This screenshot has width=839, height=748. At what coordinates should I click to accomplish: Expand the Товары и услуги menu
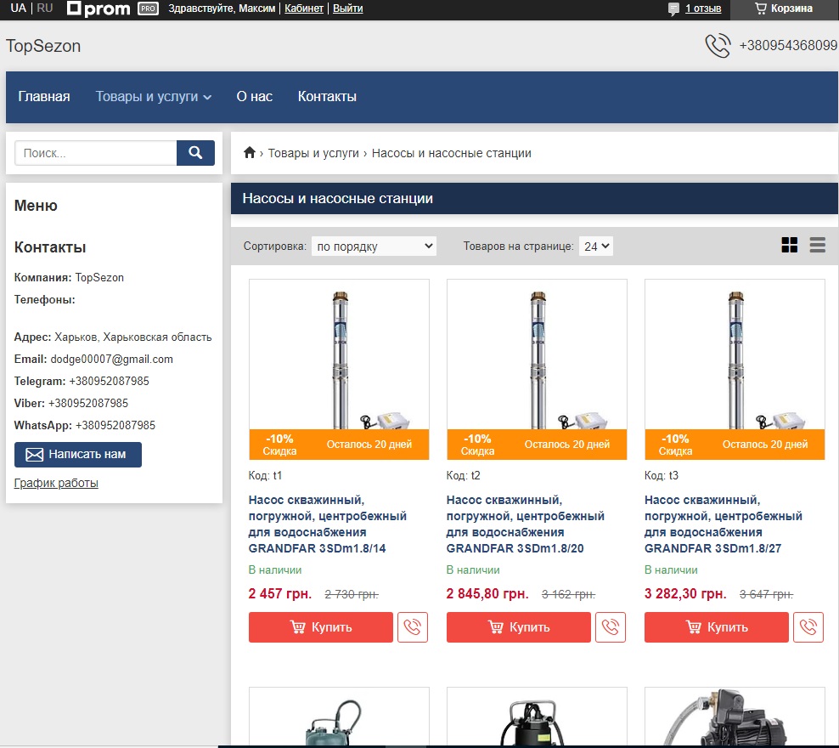154,96
